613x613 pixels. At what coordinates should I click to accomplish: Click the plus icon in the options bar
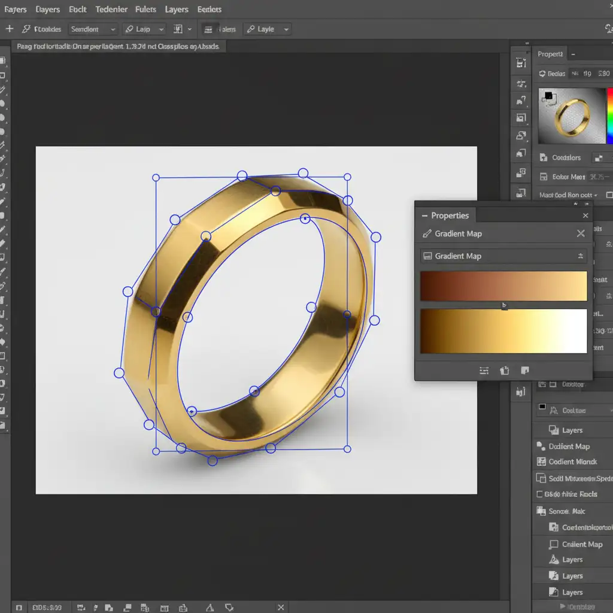pos(10,29)
